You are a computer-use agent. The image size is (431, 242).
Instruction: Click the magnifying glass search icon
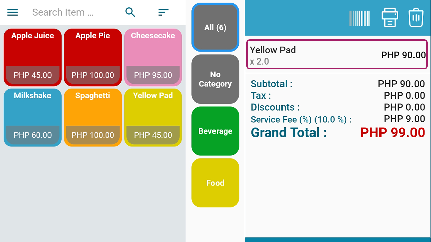click(x=130, y=12)
